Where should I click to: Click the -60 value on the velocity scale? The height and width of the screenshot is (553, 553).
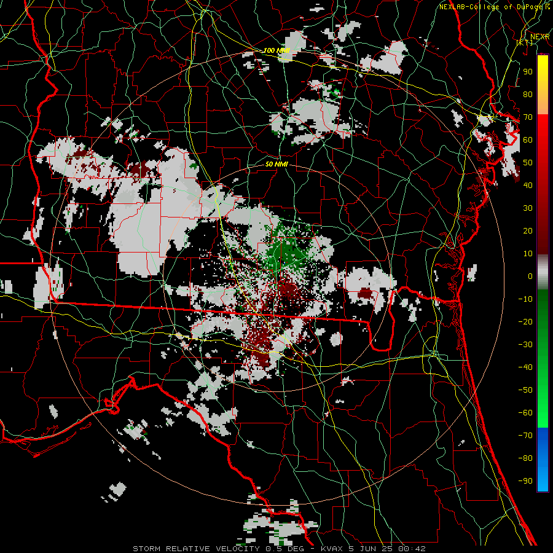click(x=525, y=413)
